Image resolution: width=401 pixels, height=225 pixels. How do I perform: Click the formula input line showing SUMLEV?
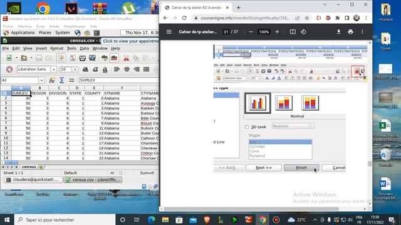[x=118, y=80]
